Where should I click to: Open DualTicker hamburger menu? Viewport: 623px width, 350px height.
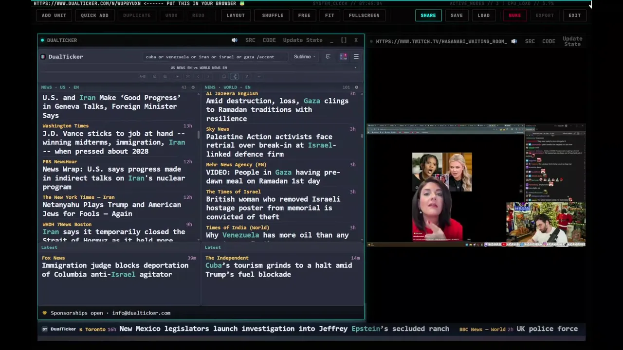[356, 57]
